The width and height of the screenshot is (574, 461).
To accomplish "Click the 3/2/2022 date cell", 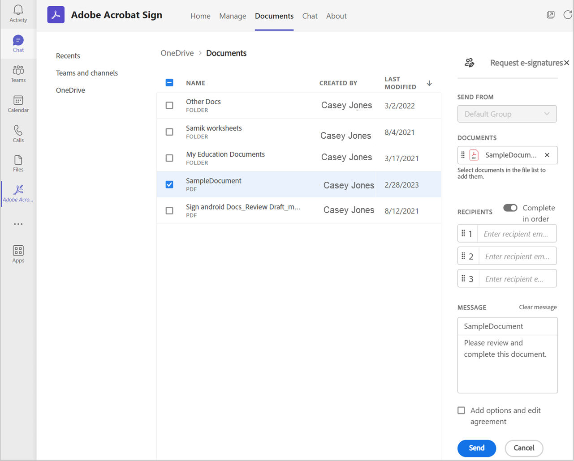I will [400, 106].
